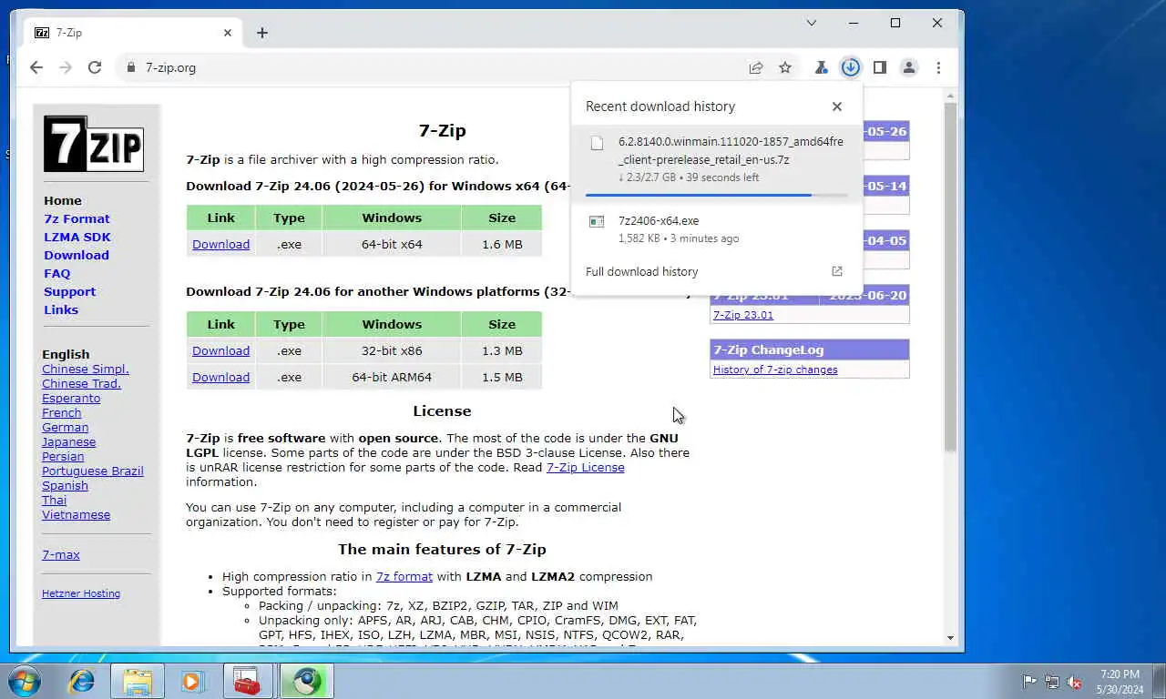Switch language to Spanish
This screenshot has width=1166, height=699.
pos(65,485)
